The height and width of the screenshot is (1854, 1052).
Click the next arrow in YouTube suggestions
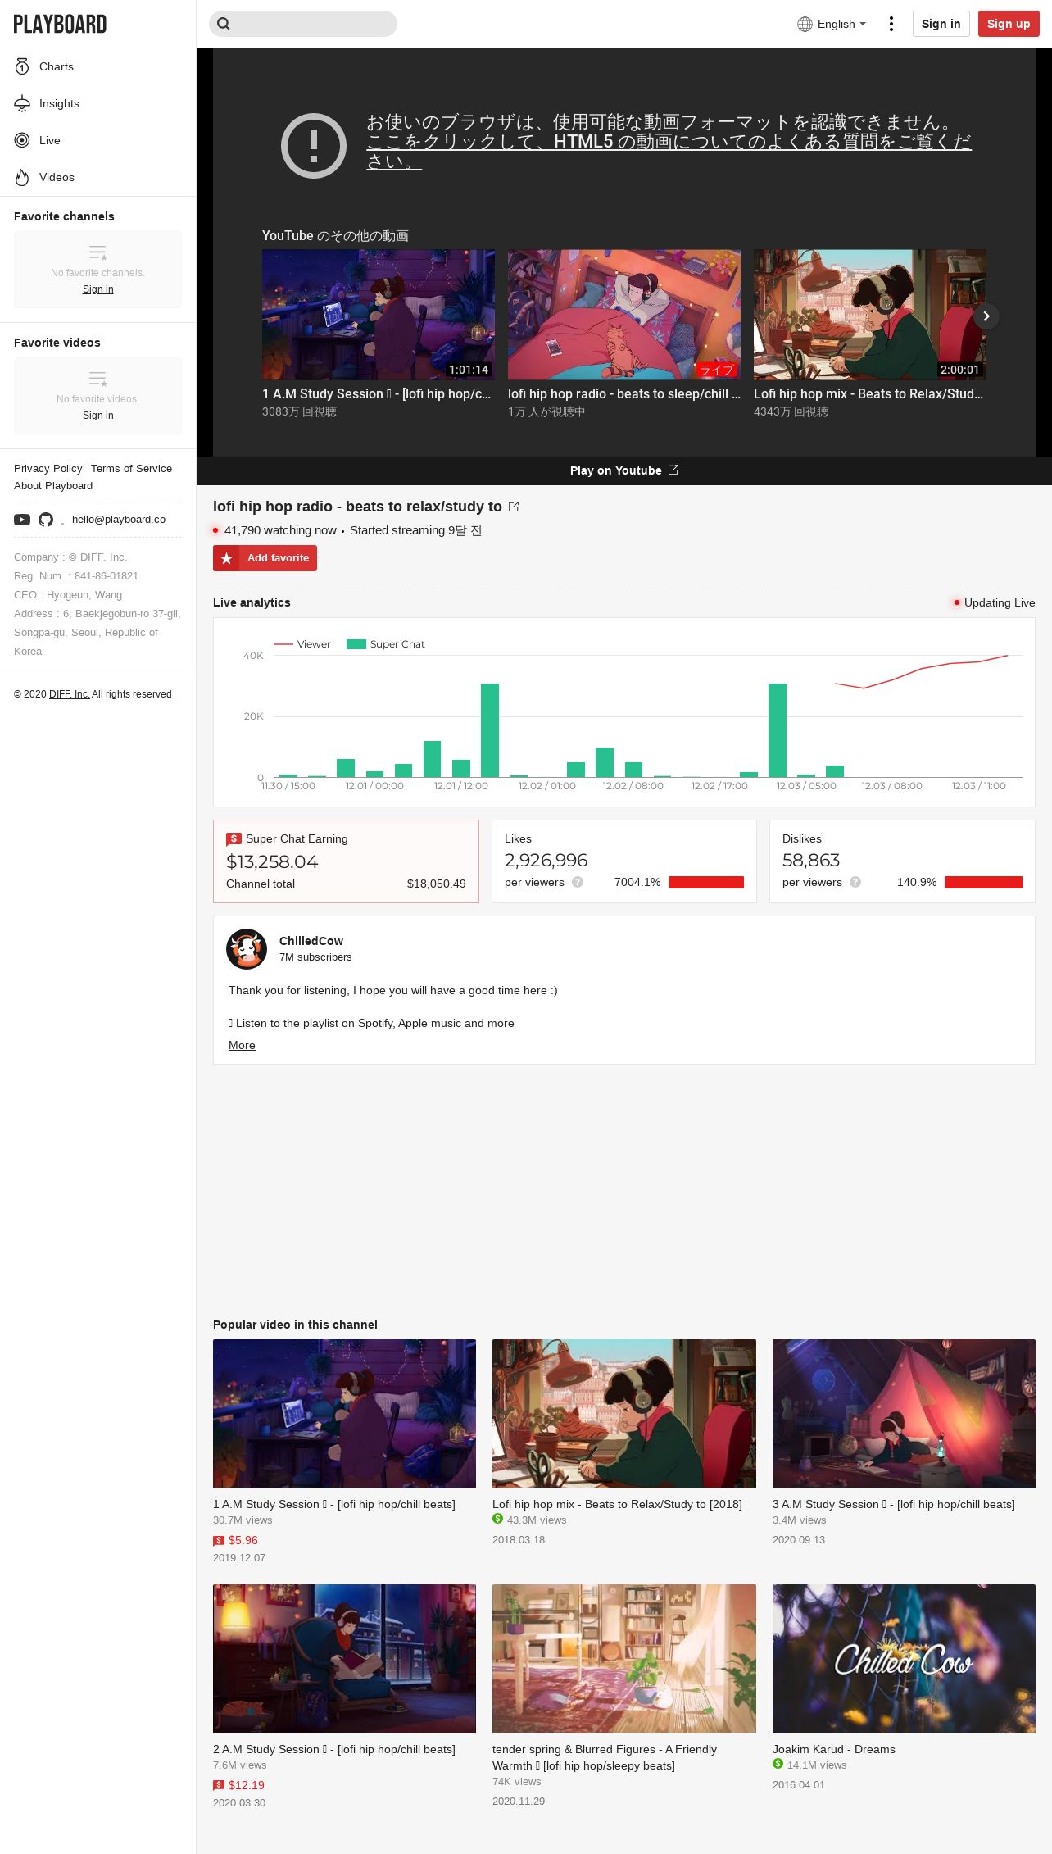(x=986, y=316)
